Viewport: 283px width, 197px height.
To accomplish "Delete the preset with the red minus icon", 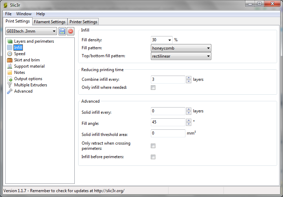I will [x=71, y=31].
